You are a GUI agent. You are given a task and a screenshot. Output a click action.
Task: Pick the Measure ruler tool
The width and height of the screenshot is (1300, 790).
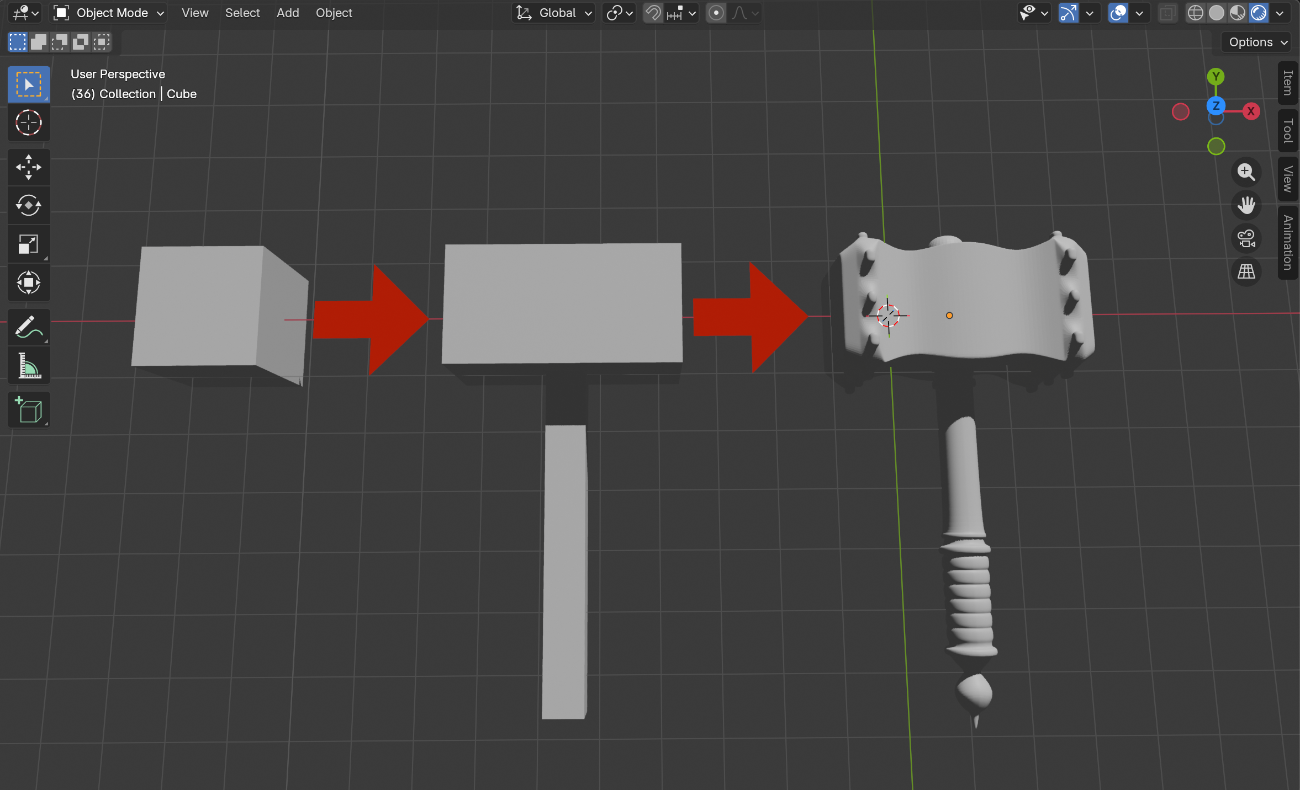29,365
